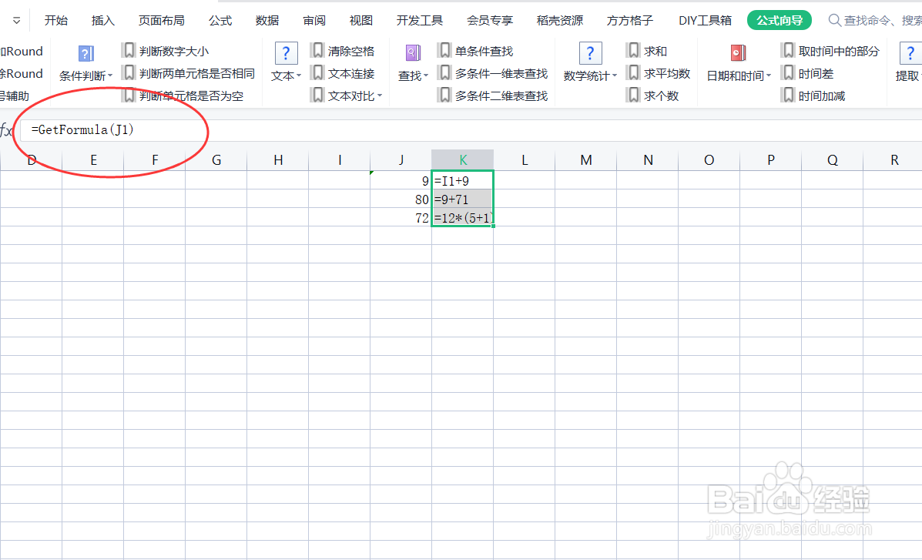Open the 开发工具 tab
This screenshot has height=560, width=922.
click(419, 21)
